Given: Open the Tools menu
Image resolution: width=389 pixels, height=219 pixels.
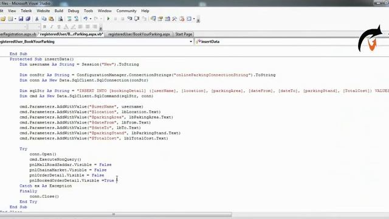Looking at the screenshot, I should pyautogui.click(x=88, y=11).
